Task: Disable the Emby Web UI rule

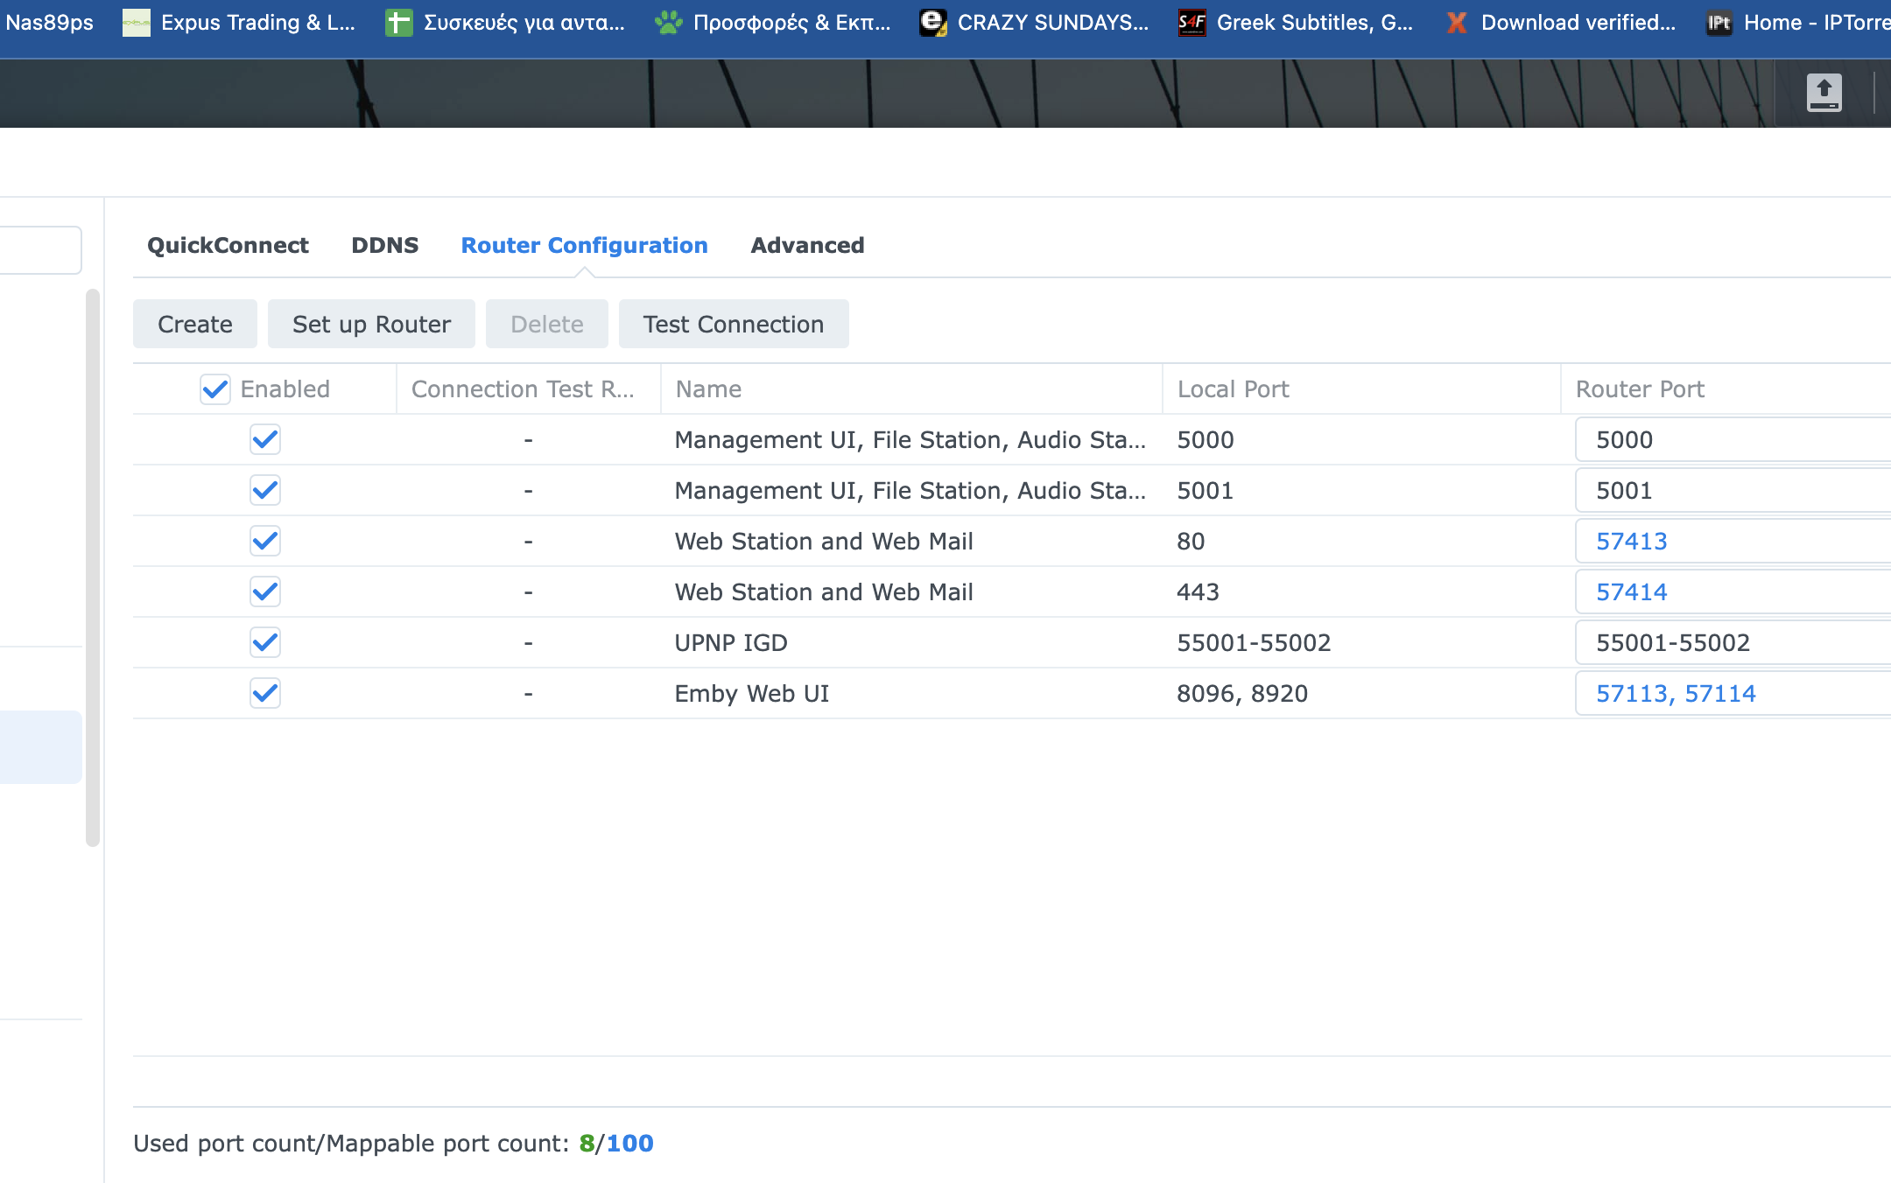Action: pyautogui.click(x=265, y=694)
